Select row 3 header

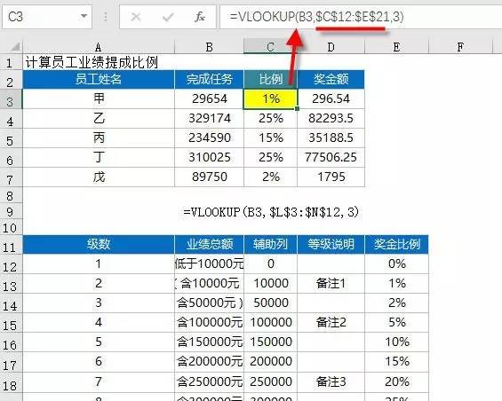click(11, 100)
